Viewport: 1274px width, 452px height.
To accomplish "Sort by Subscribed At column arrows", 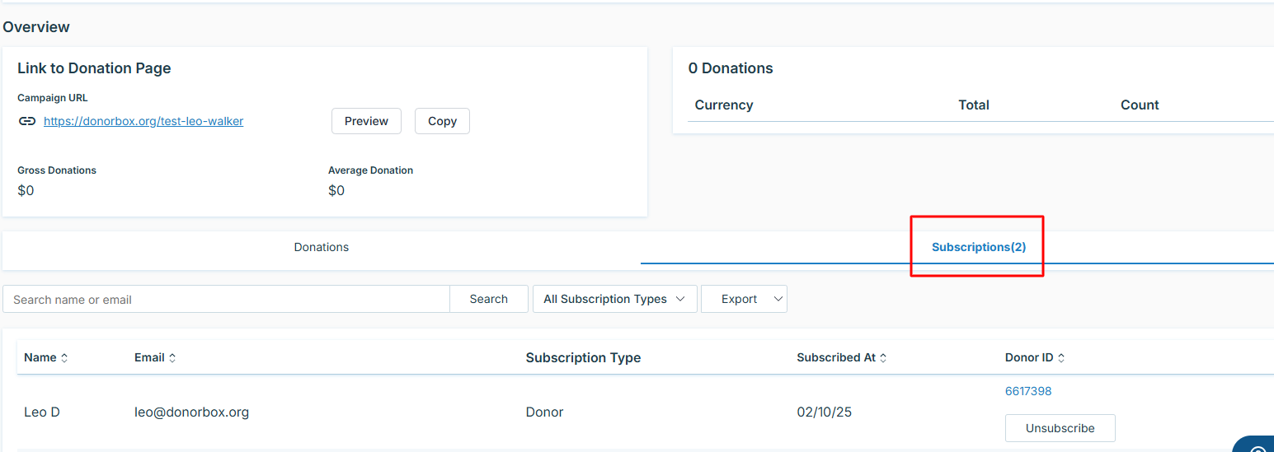I will click(x=883, y=358).
